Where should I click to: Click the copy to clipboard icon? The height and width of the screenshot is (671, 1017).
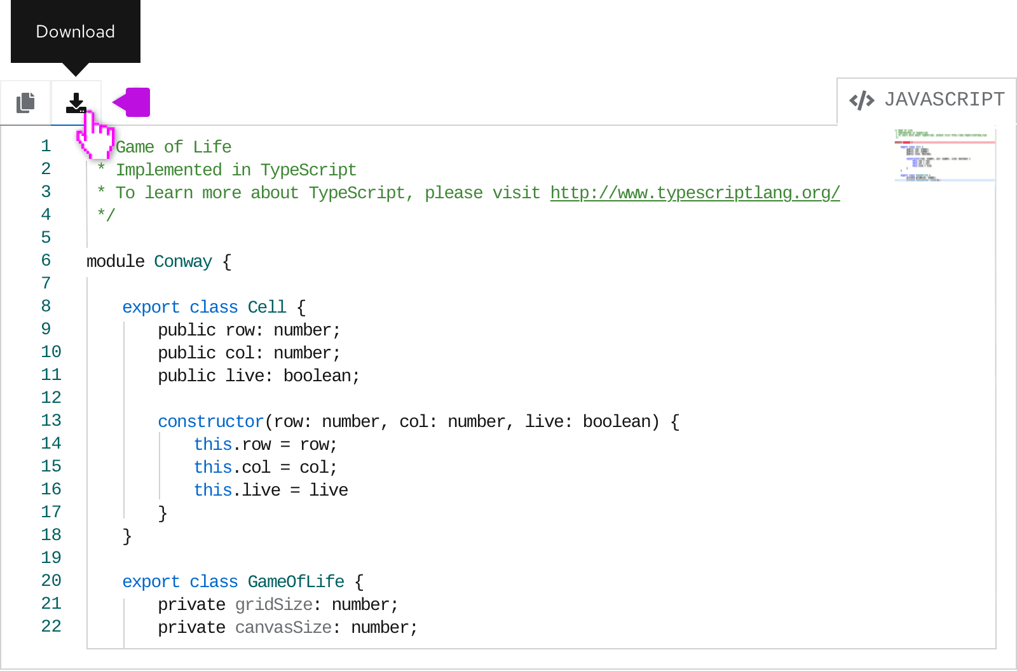pos(25,102)
